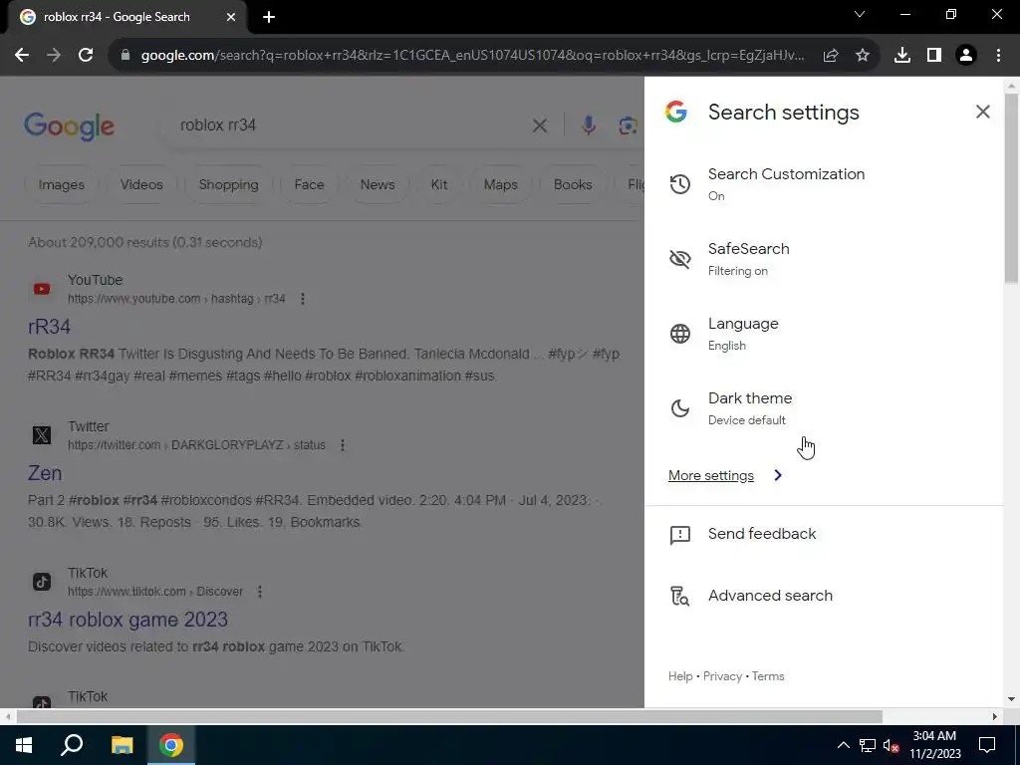
Task: Open TikTok Discover result three-dot options
Action: (x=260, y=592)
